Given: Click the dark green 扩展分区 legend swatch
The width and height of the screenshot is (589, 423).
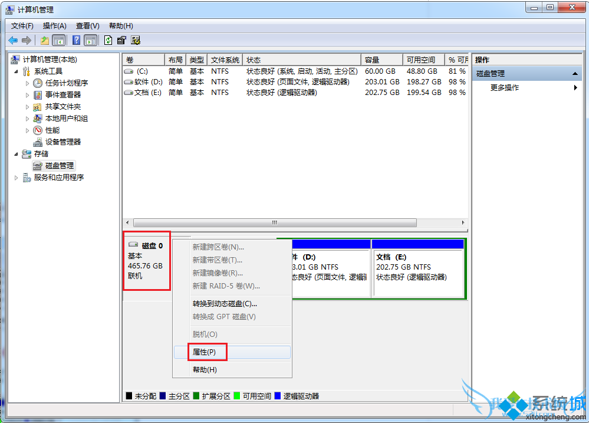Looking at the screenshot, I should pos(196,395).
